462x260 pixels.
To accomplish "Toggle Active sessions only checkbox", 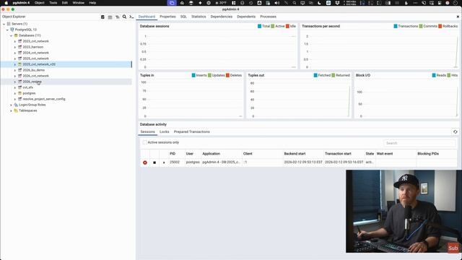I will (x=144, y=142).
